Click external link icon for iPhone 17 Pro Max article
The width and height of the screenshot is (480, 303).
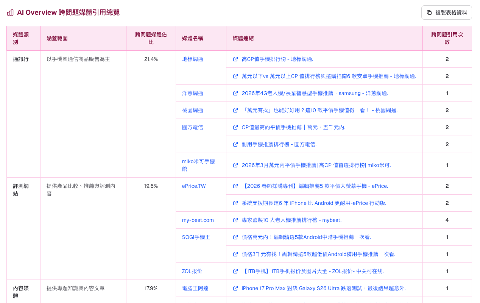pos(235,288)
